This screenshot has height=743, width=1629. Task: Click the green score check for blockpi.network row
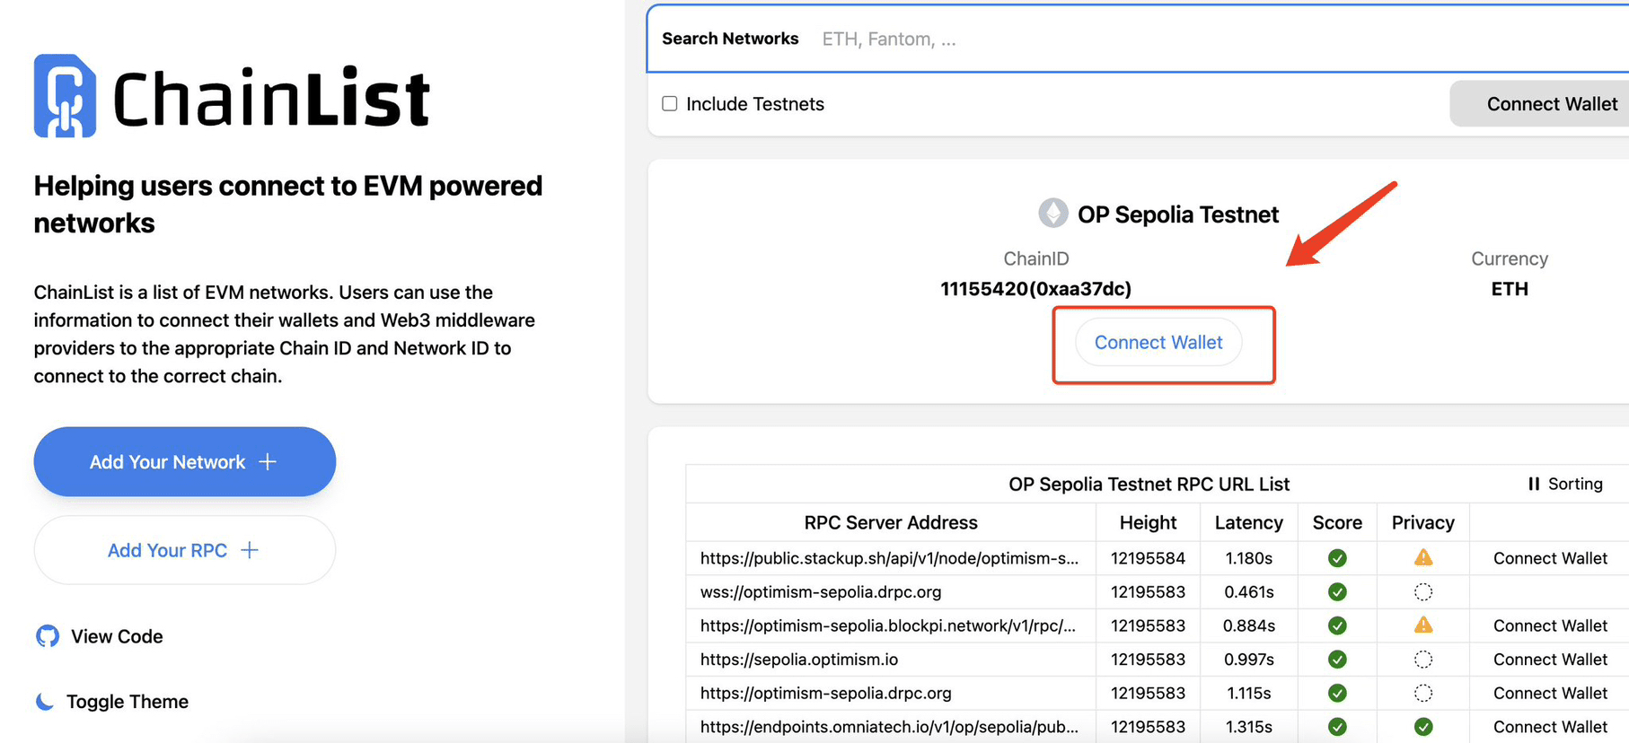(x=1337, y=625)
